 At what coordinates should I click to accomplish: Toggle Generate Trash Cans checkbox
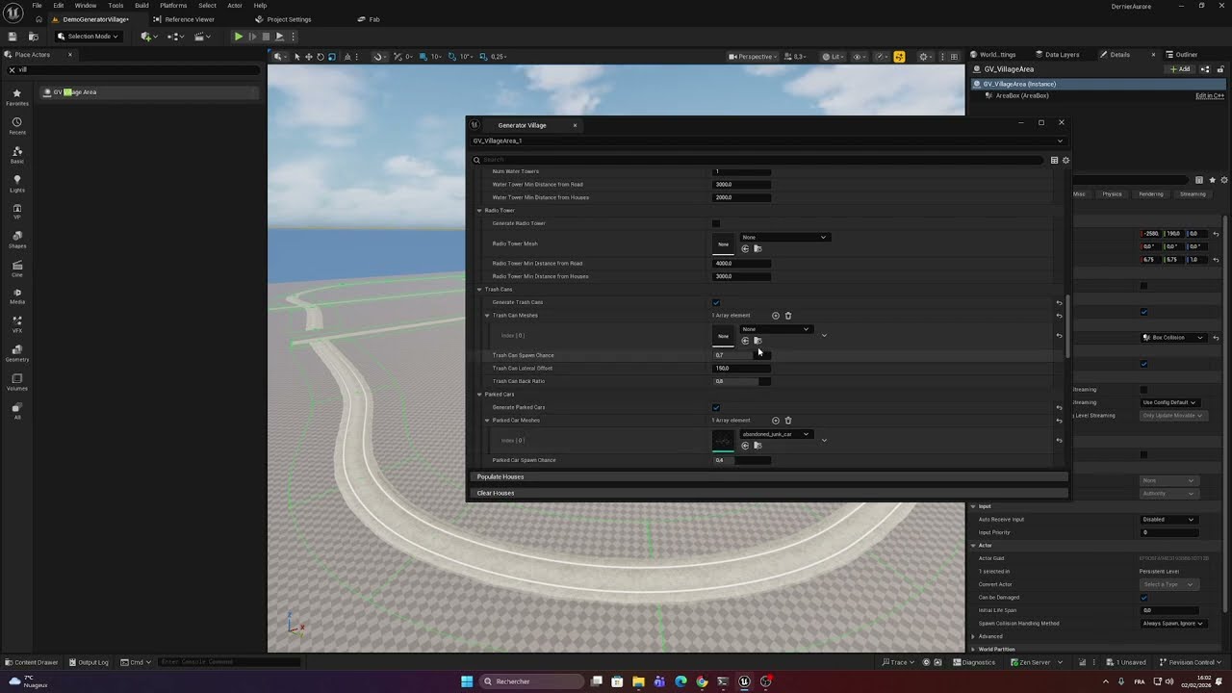click(x=716, y=302)
